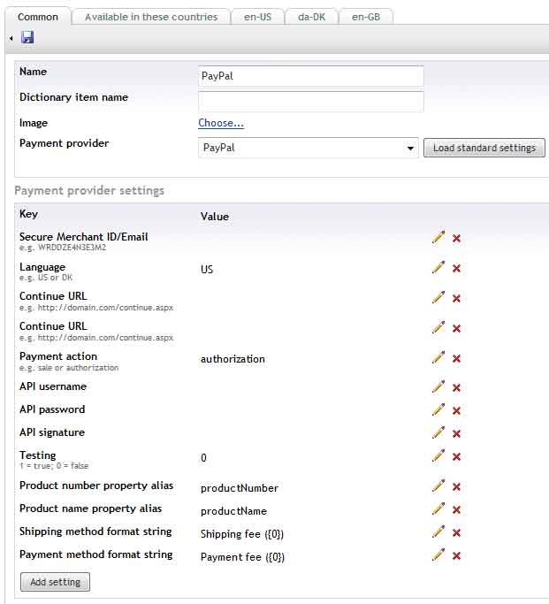The image size is (549, 604).
Task: Edit the Payment action setting
Action: click(x=438, y=357)
